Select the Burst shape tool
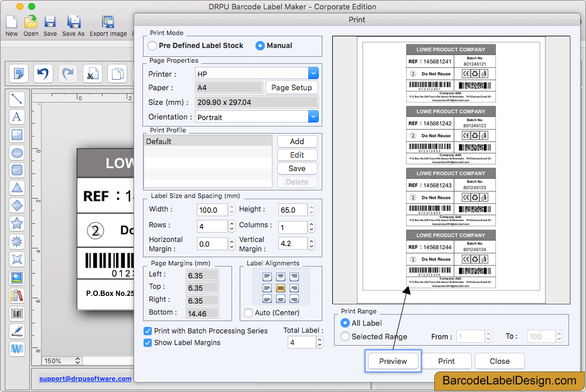The width and height of the screenshot is (586, 392). tap(17, 241)
